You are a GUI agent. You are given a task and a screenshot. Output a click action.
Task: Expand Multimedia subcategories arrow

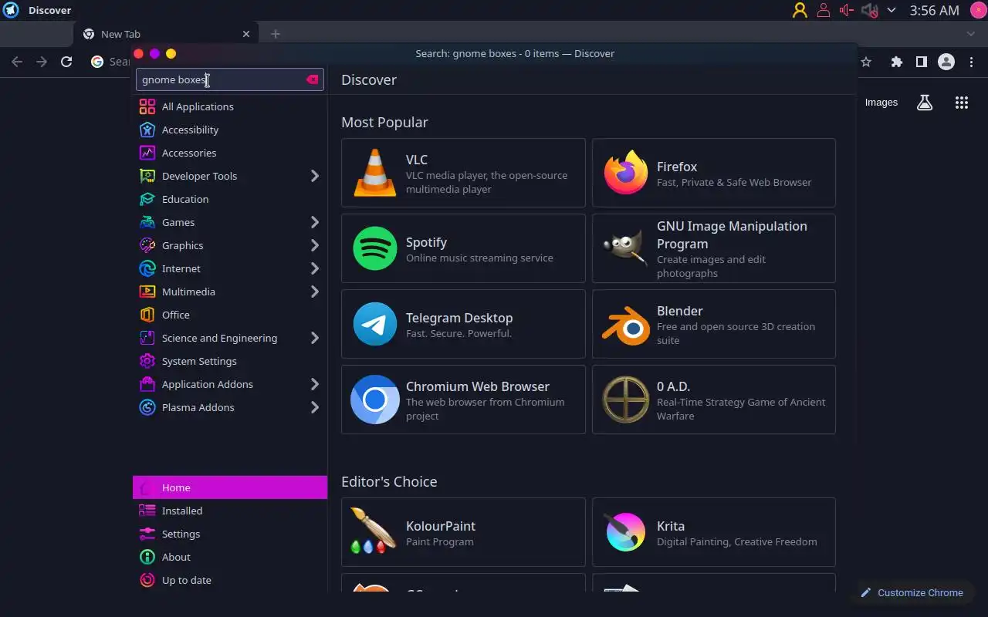click(x=315, y=292)
